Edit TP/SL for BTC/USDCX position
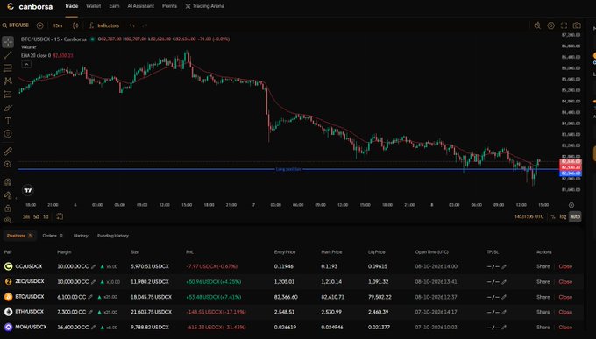Image resolution: width=596 pixels, height=339 pixels. [504, 297]
